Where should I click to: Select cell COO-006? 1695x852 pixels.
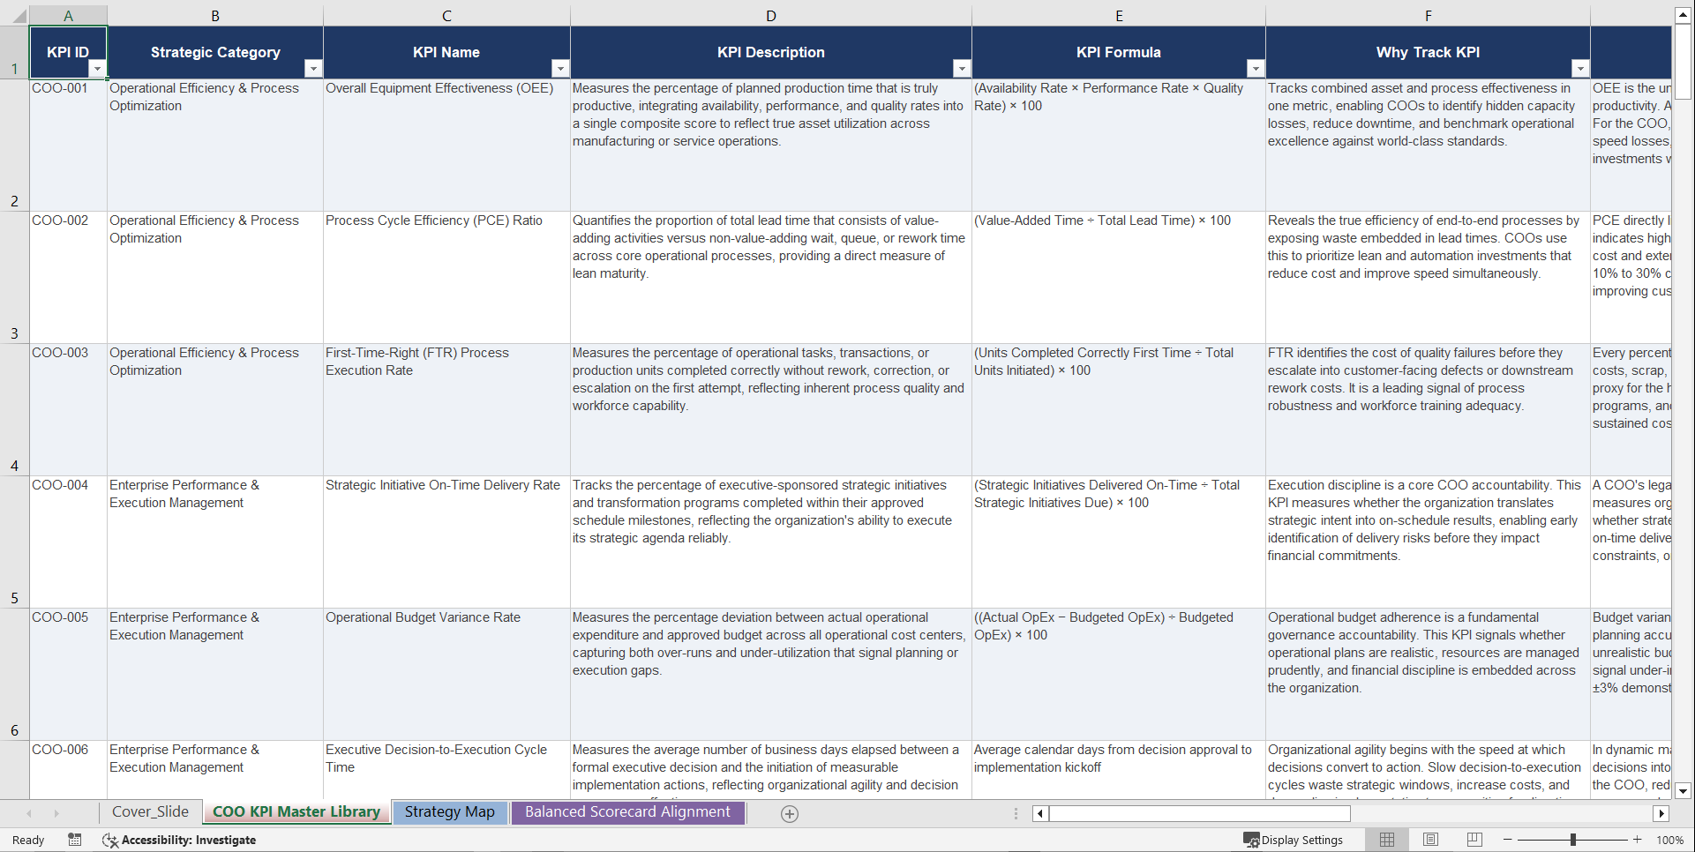click(x=68, y=769)
